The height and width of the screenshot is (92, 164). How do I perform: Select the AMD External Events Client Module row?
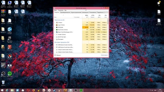point(81,45)
